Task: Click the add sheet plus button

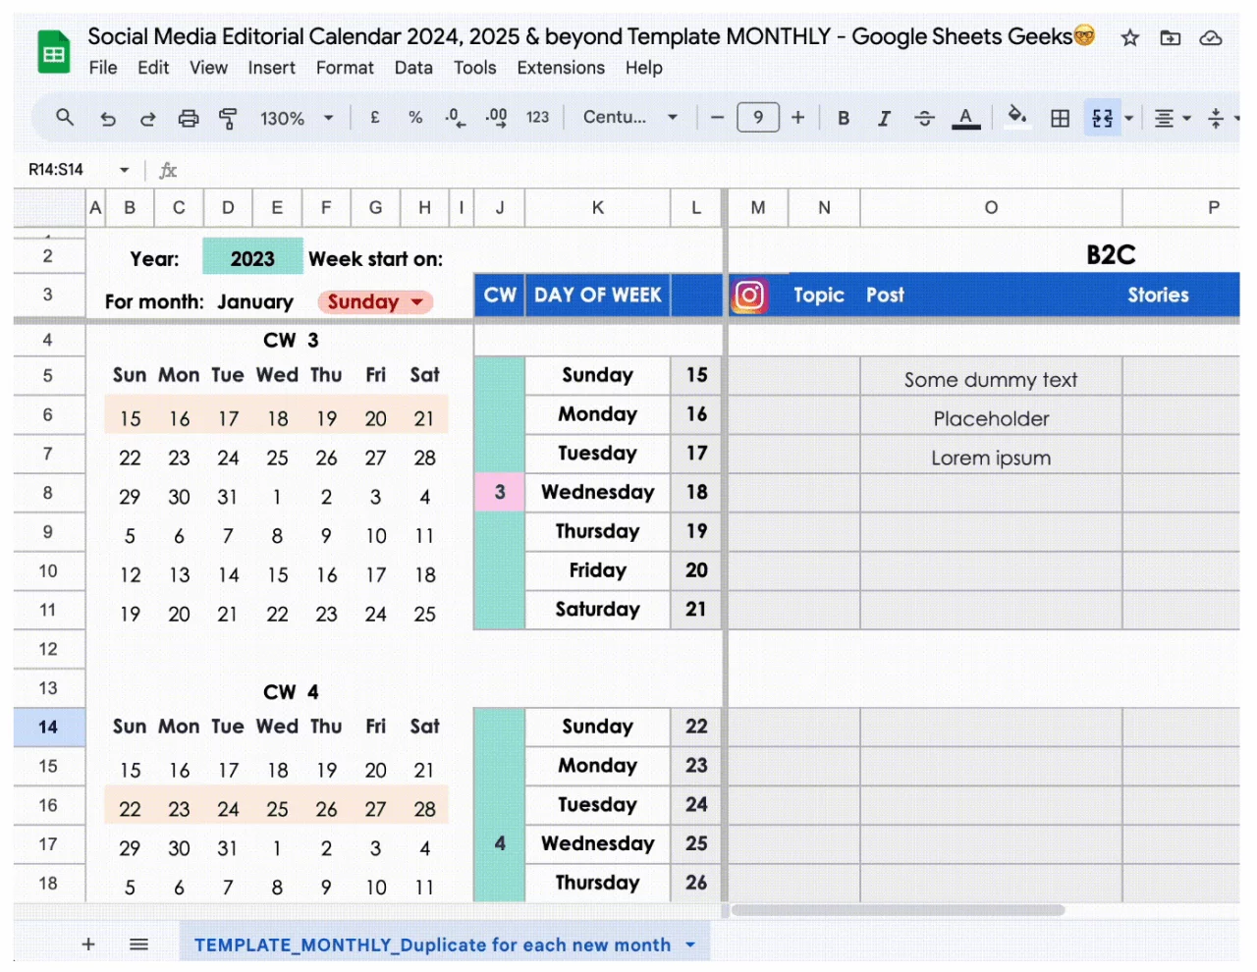Action: [x=88, y=944]
